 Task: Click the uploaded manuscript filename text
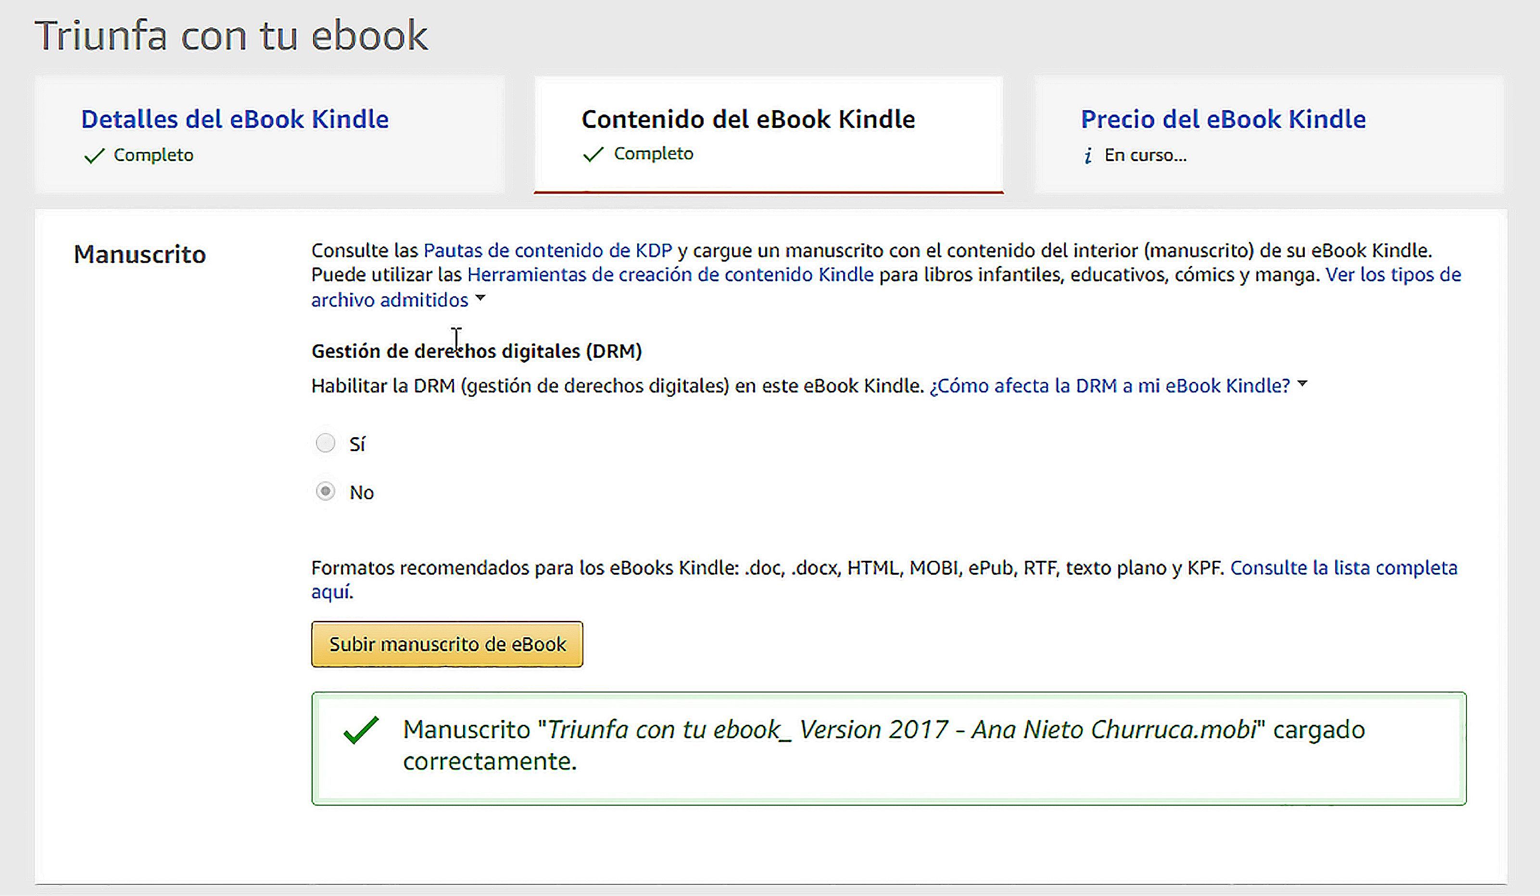click(901, 730)
